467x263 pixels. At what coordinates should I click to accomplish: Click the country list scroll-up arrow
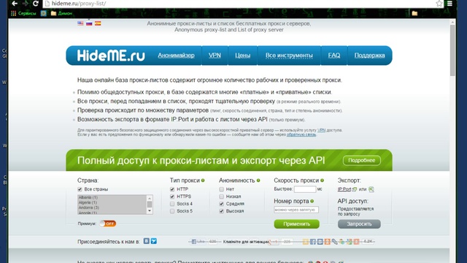(x=150, y=198)
